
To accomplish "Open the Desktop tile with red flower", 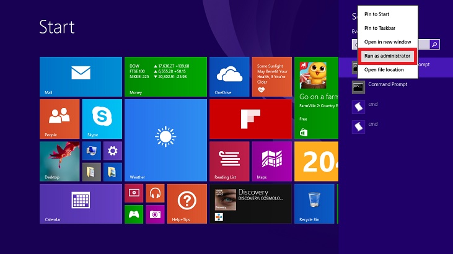I will (59, 161).
